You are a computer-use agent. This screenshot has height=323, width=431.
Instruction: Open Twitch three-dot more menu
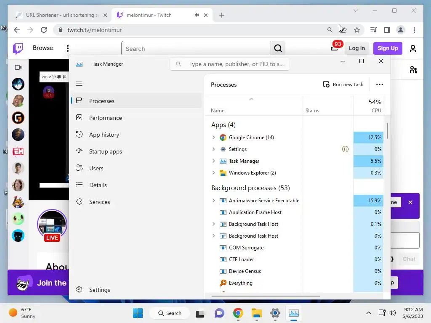(x=68, y=48)
